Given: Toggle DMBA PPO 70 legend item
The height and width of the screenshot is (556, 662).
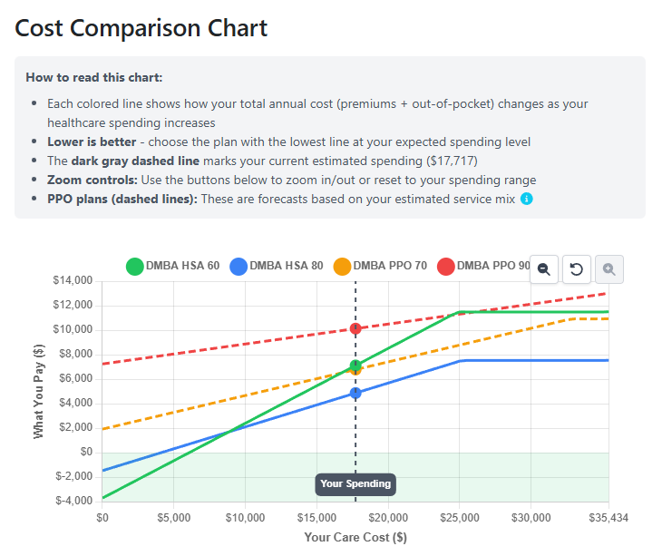Looking at the screenshot, I should pyautogui.click(x=380, y=266).
